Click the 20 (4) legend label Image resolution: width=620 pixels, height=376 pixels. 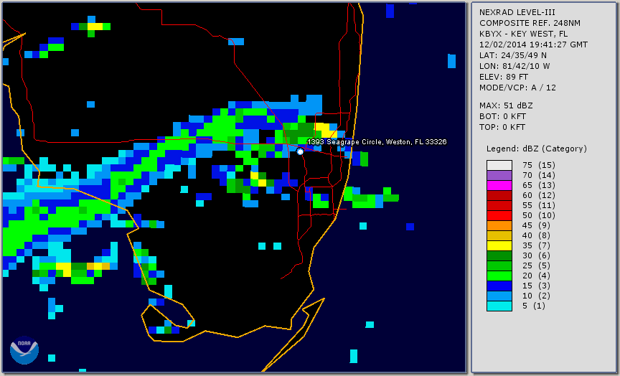(x=537, y=276)
